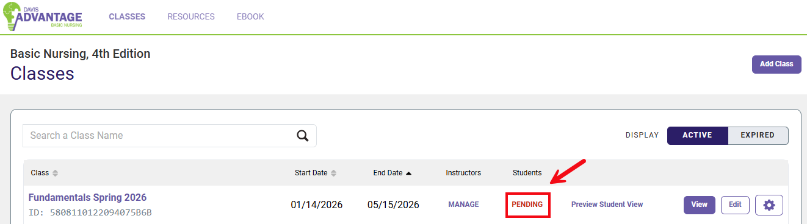The width and height of the screenshot is (807, 224).
Task: Click the View button for Fundamentals Spring 2026
Action: pos(700,205)
